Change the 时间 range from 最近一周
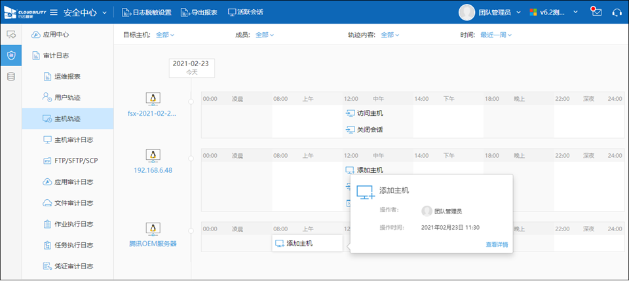The height and width of the screenshot is (281, 629). (495, 35)
